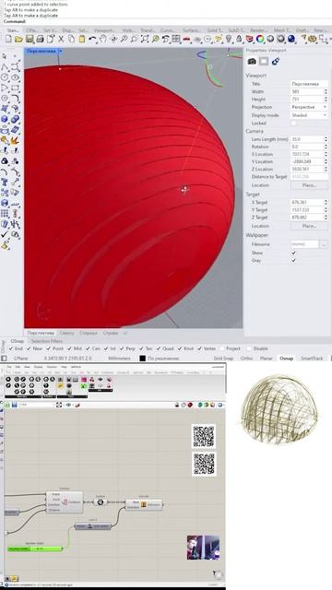Toggle the Cen osnap checkbox

(x=88, y=348)
